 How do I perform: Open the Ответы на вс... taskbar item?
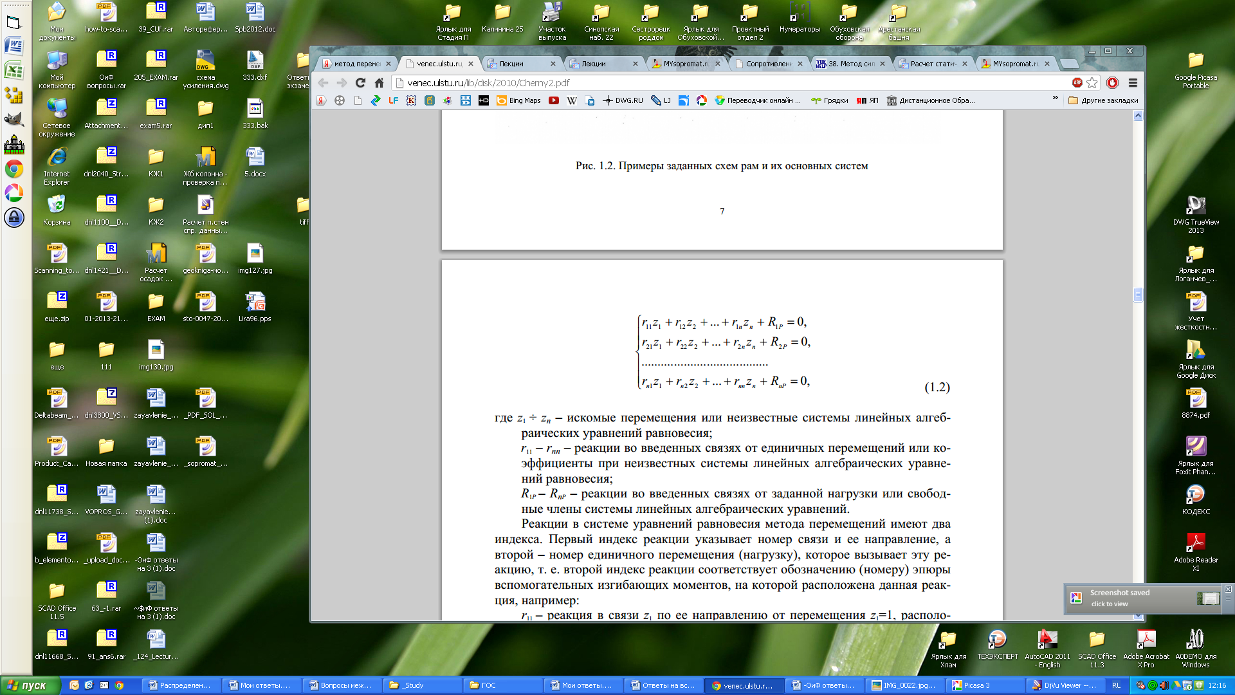click(x=664, y=685)
